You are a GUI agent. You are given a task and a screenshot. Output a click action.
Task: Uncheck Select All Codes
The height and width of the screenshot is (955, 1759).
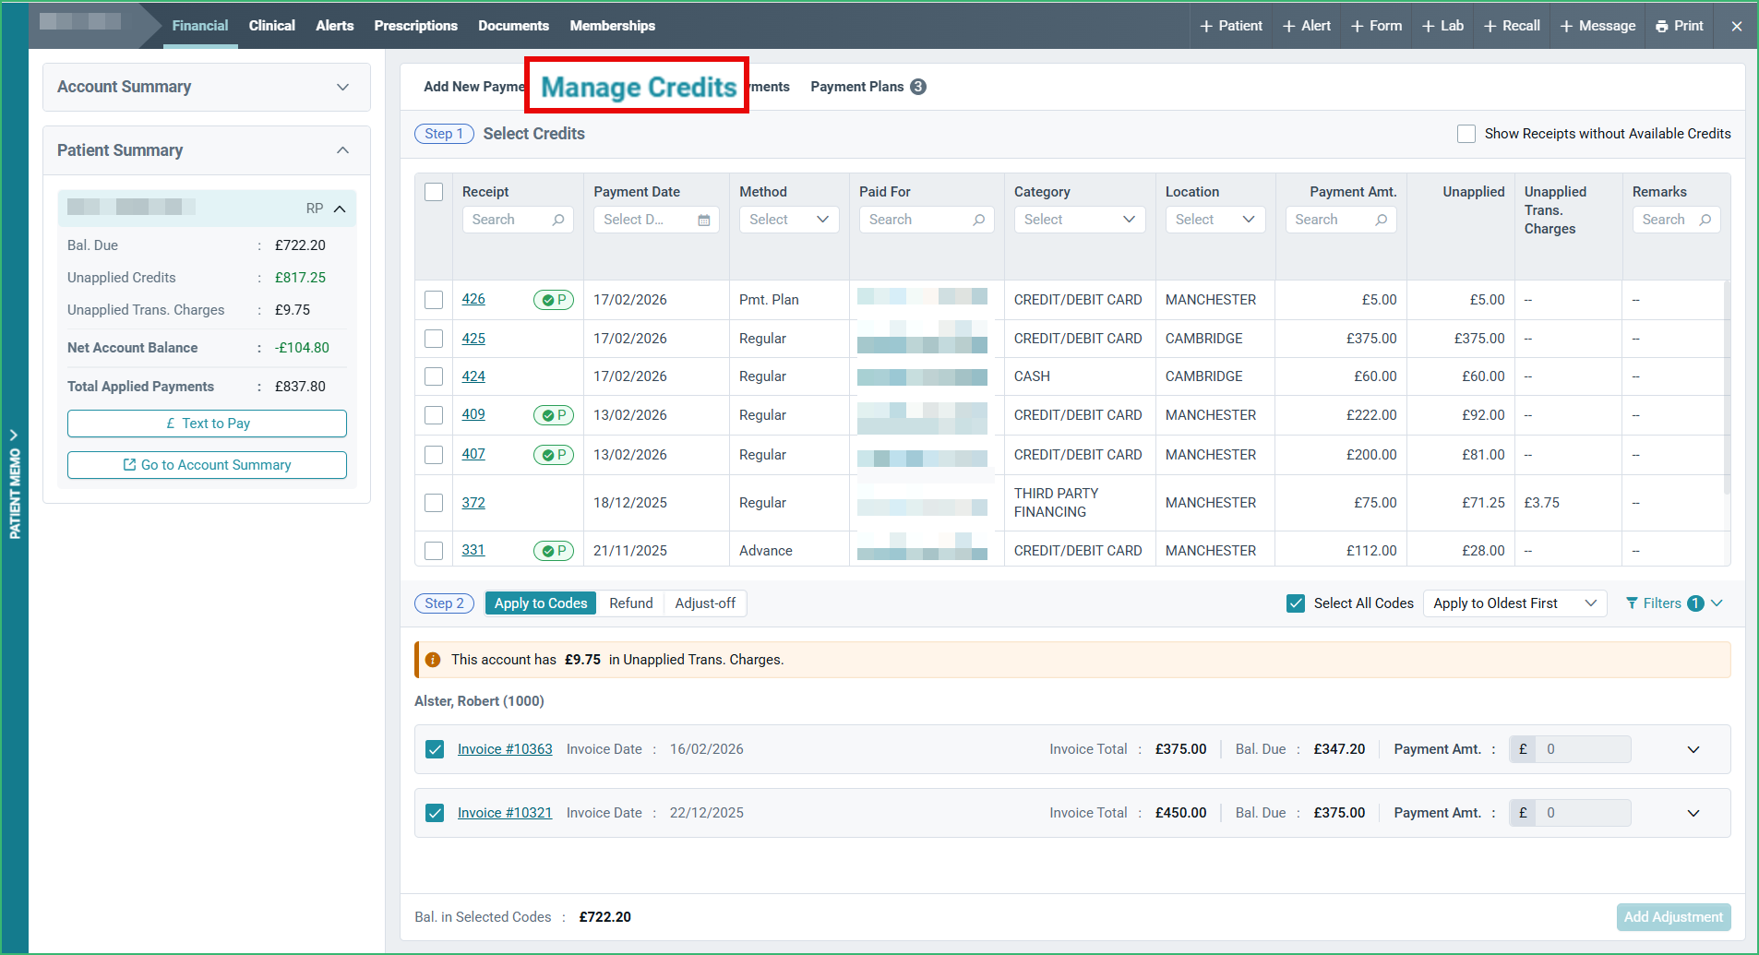point(1296,603)
